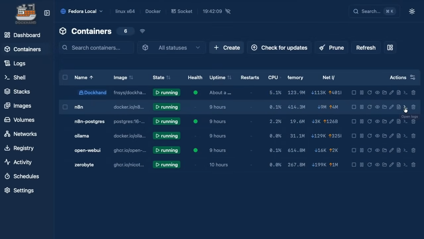Edit the zerobyte container

click(392, 165)
